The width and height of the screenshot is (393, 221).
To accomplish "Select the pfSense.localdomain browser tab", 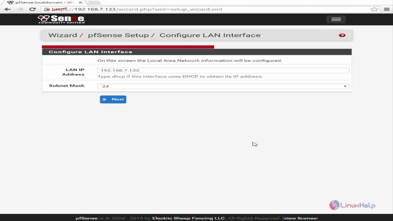I will point(45,2).
